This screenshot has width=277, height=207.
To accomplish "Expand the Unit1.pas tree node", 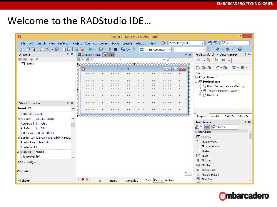I will pyautogui.click(x=200, y=95).
